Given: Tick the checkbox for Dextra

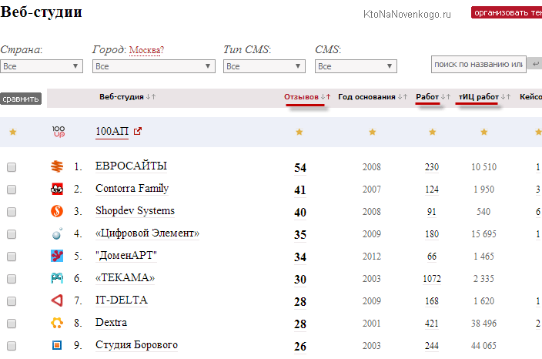Looking at the screenshot, I should point(12,324).
